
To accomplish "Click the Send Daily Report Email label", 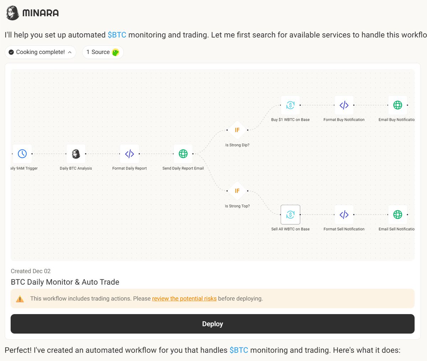I will (x=183, y=168).
